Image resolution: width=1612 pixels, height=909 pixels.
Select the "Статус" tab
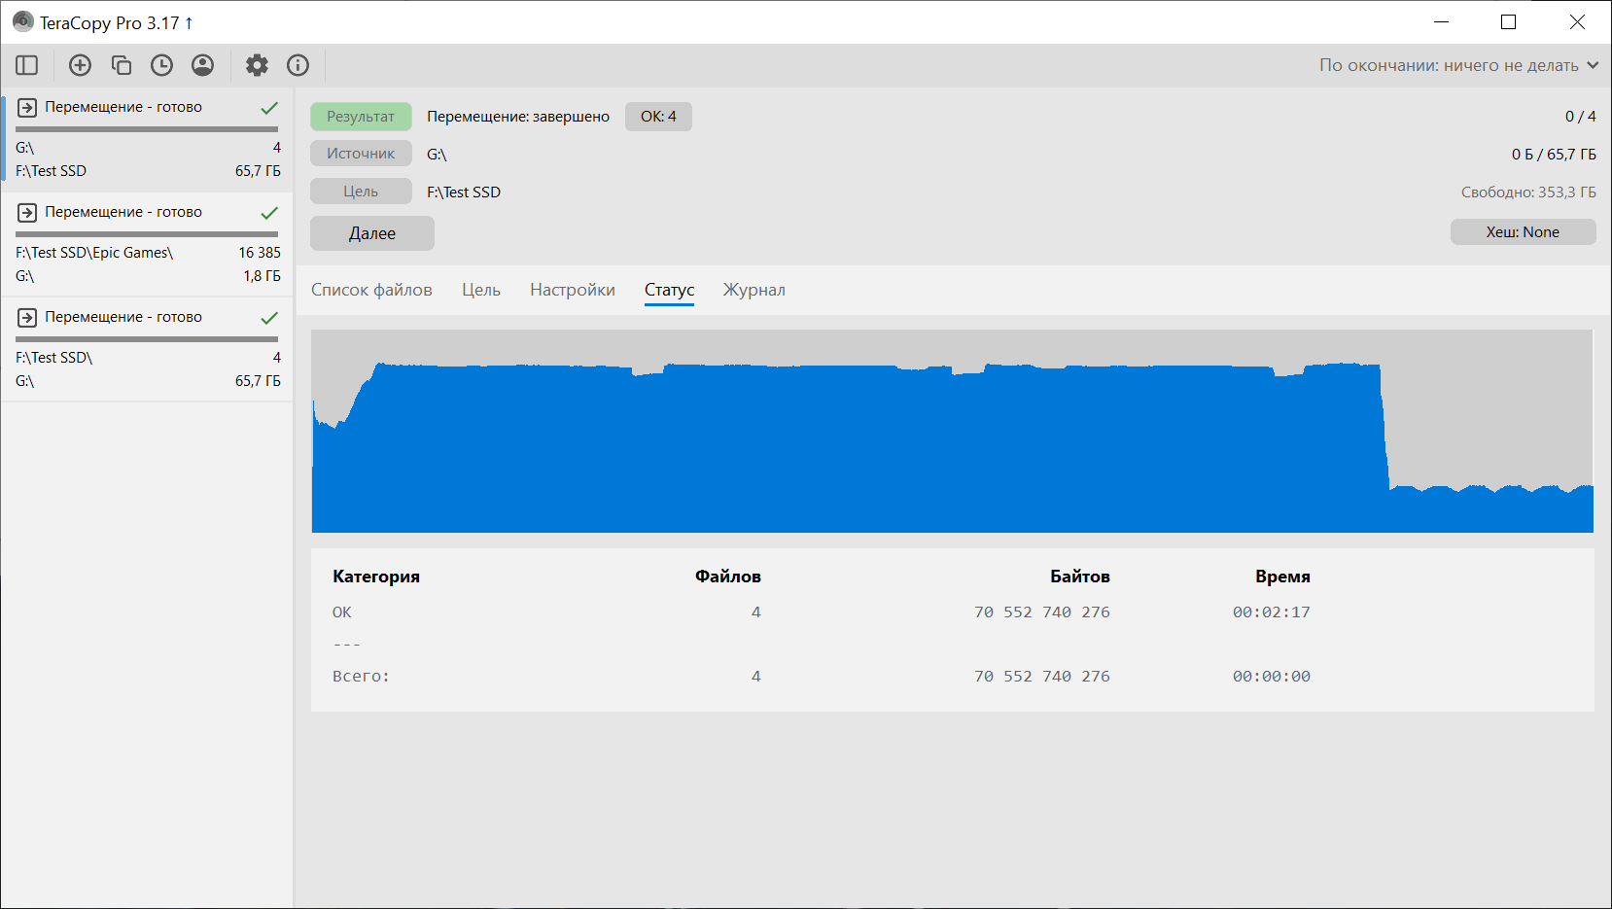click(669, 290)
